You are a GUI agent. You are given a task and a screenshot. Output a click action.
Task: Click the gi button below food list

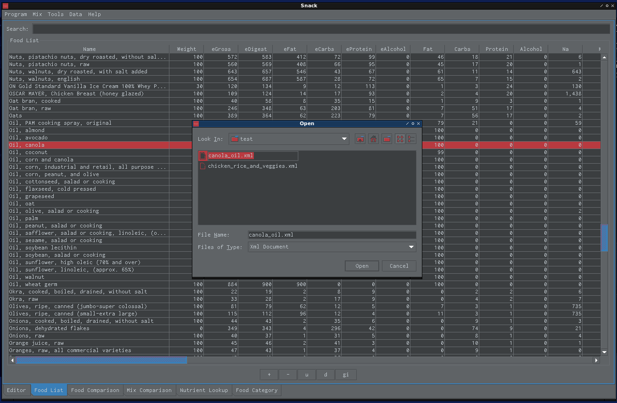click(x=346, y=375)
